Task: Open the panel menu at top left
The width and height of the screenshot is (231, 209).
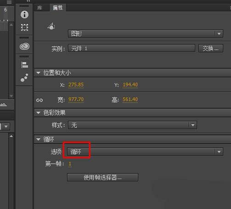Action: pos(9,2)
